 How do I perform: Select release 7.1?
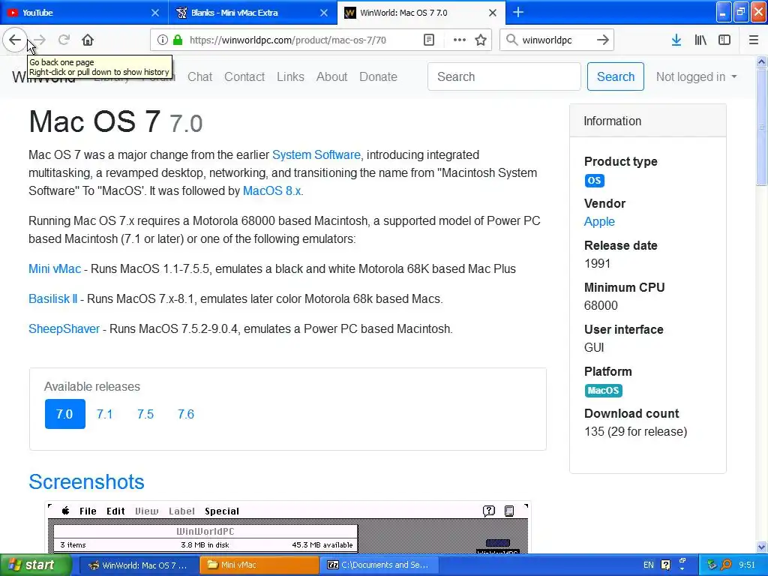coord(105,414)
